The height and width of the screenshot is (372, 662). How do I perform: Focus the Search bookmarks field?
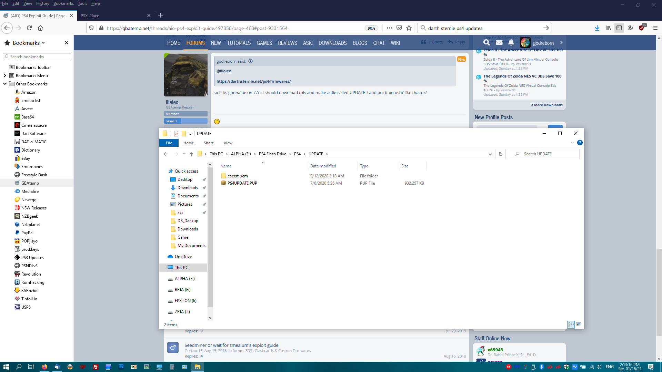(x=37, y=56)
